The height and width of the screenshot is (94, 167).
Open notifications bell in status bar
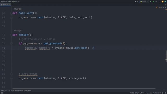[x=165, y=93]
